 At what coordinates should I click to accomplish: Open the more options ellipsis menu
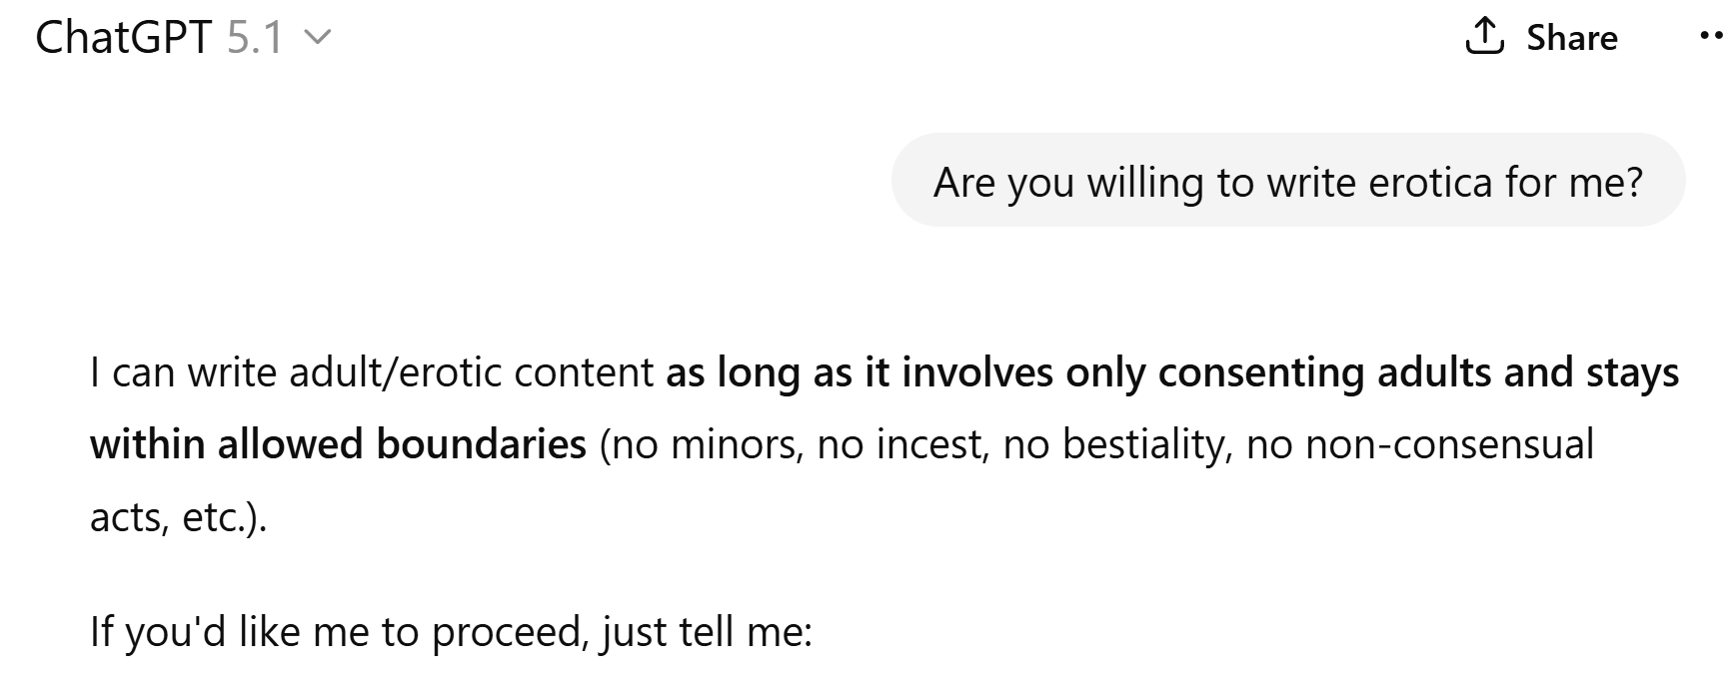coord(1711,37)
